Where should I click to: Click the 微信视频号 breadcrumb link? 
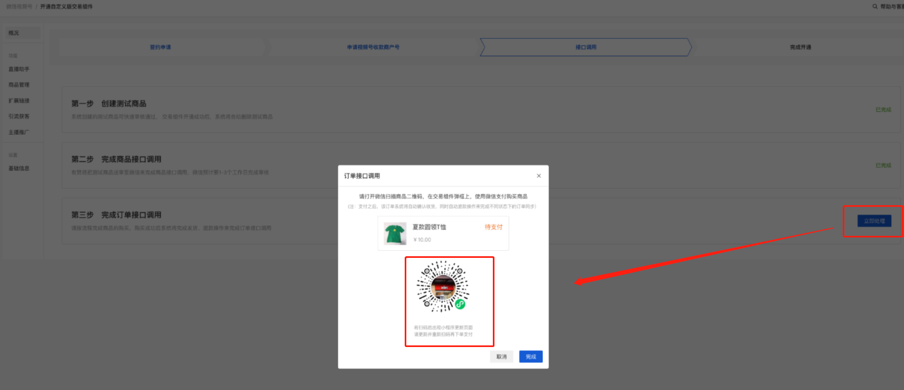[x=19, y=6]
